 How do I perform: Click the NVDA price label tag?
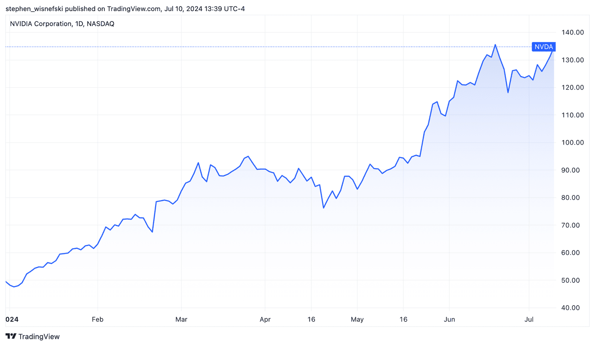point(543,47)
